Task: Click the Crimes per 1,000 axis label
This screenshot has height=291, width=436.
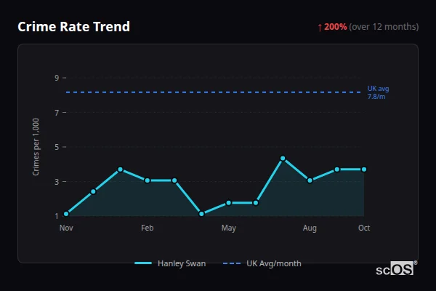Action: [x=36, y=147]
